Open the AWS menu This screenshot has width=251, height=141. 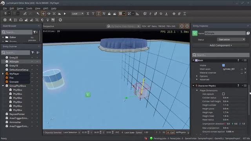click(46, 9)
